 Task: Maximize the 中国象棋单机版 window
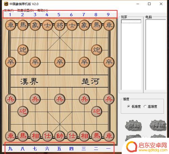tap(149, 4)
